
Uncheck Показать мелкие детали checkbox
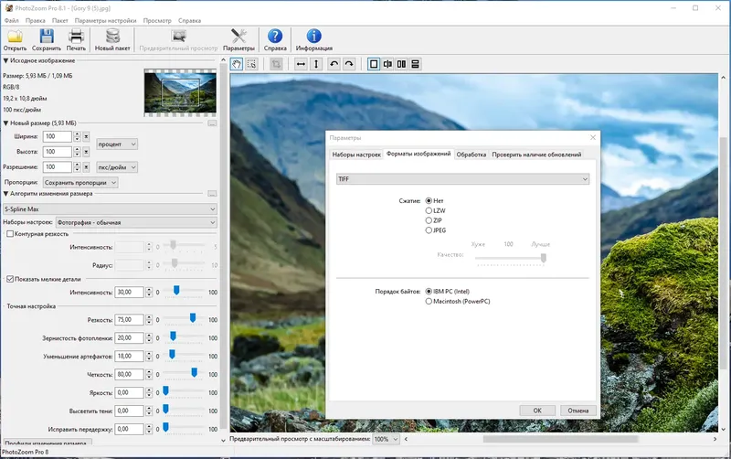click(x=10, y=279)
